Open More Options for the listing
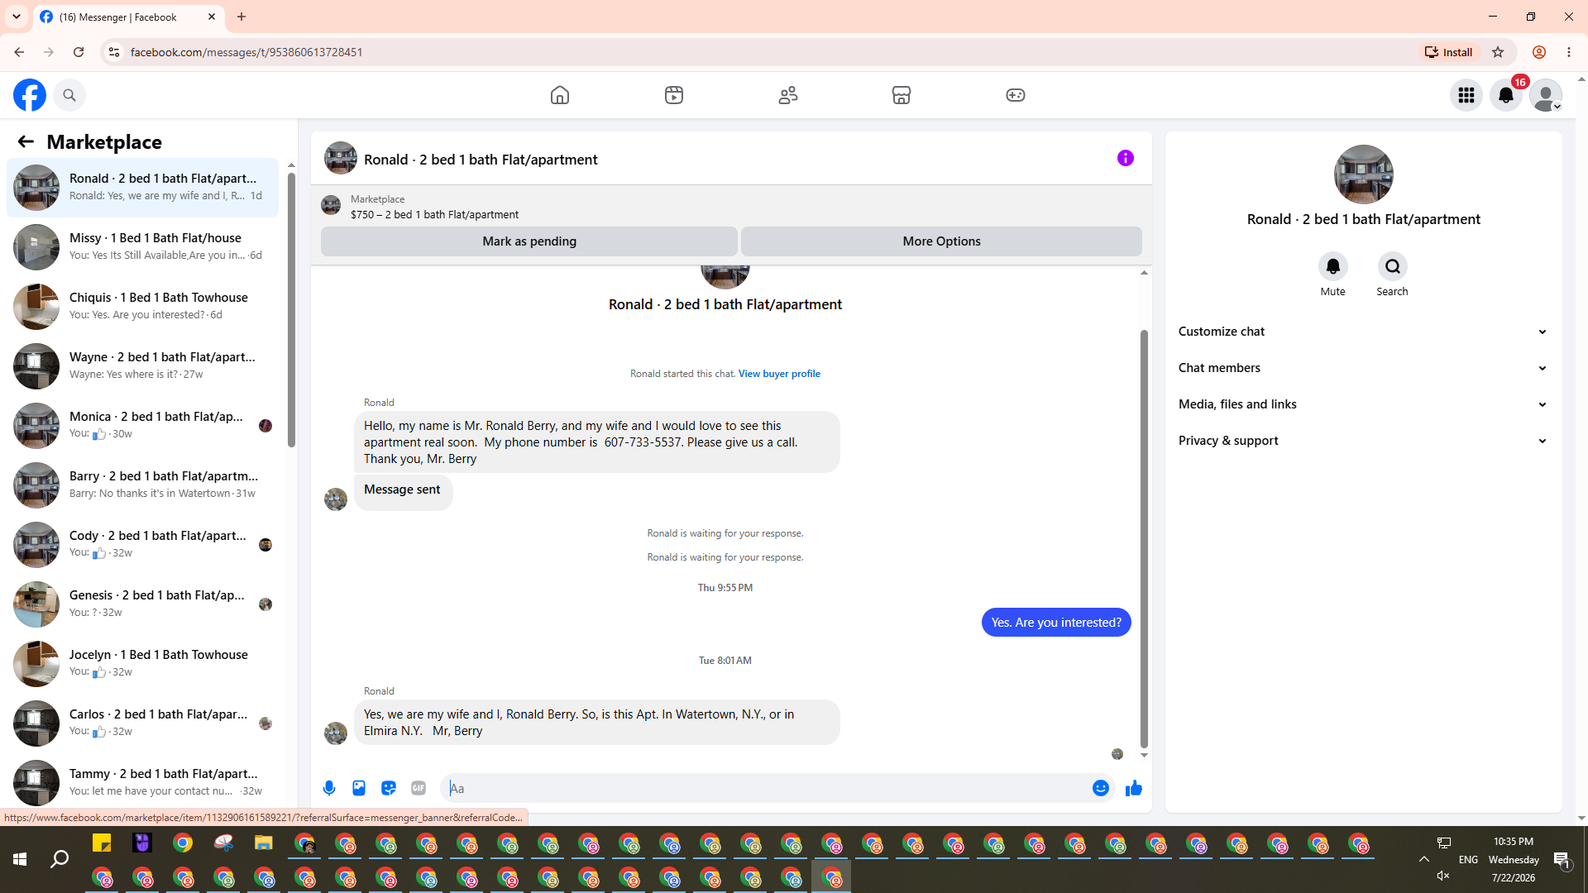 click(941, 241)
